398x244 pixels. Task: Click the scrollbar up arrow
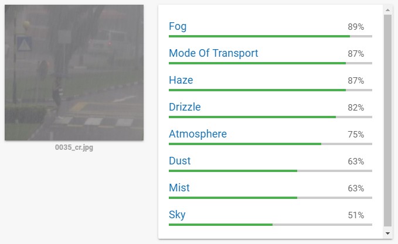(x=387, y=10)
